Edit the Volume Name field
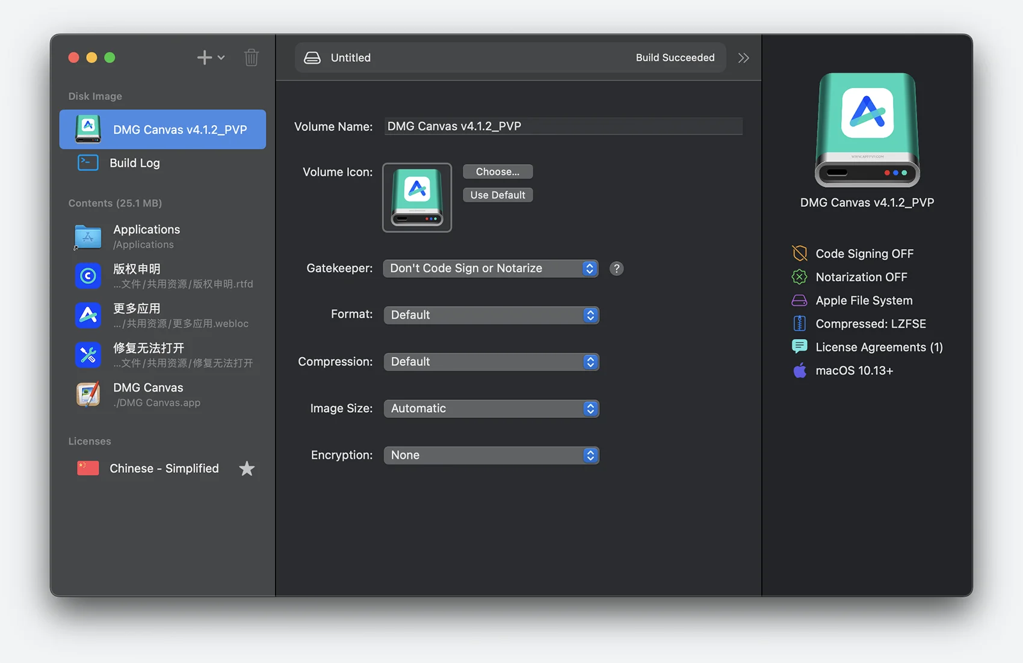 563,126
